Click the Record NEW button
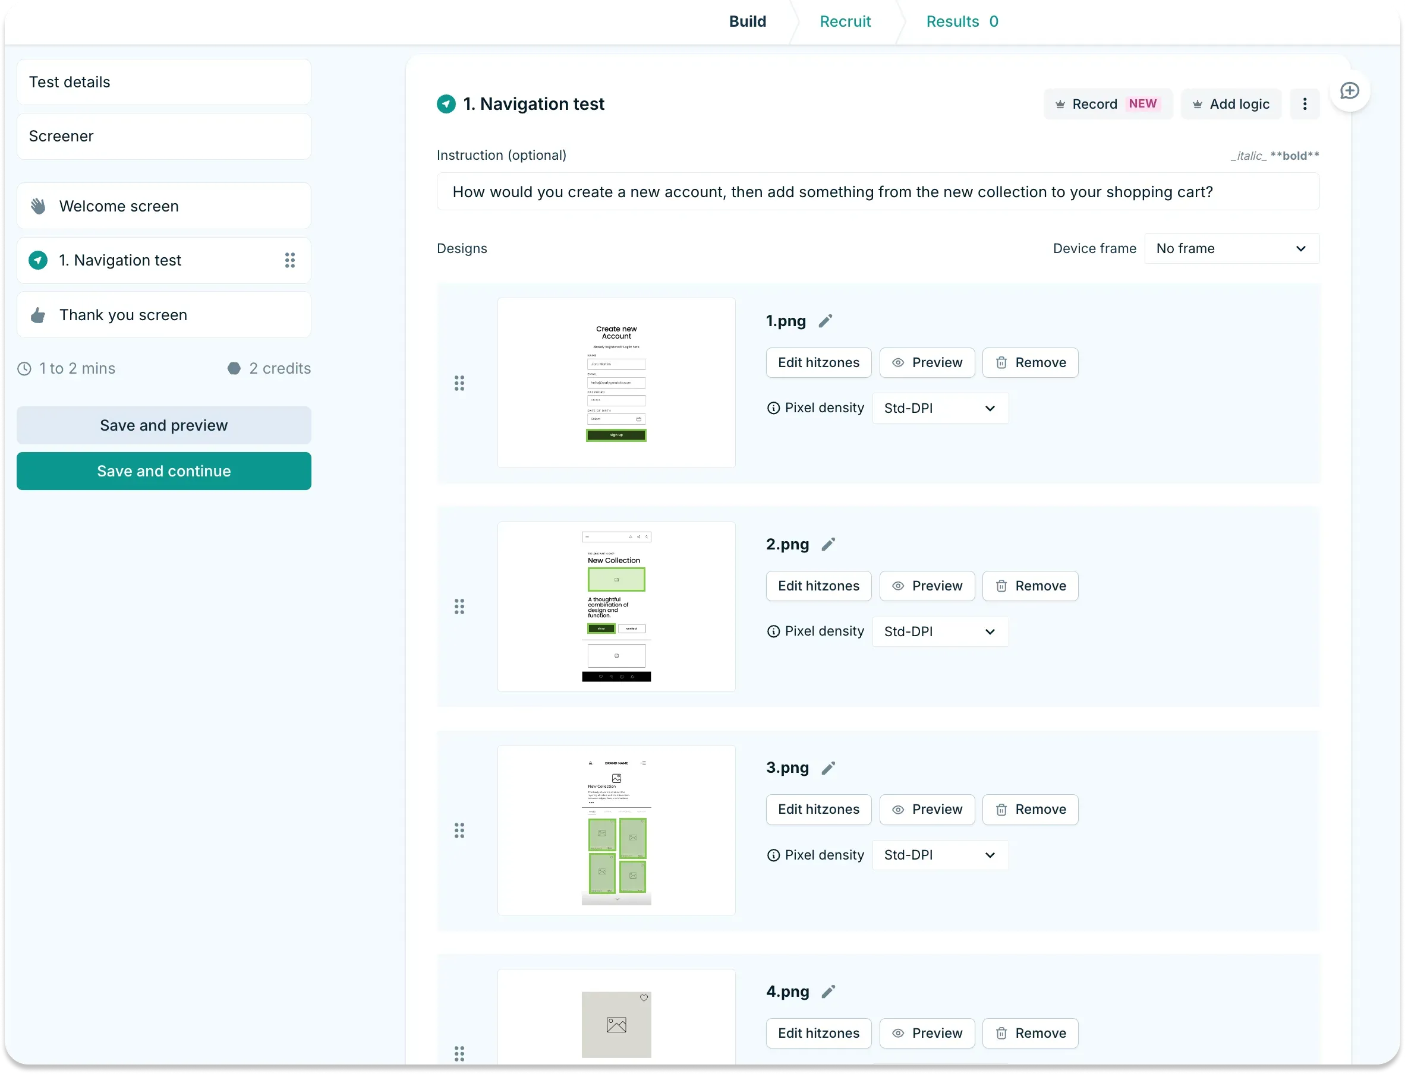1405x1074 pixels. 1108,103
